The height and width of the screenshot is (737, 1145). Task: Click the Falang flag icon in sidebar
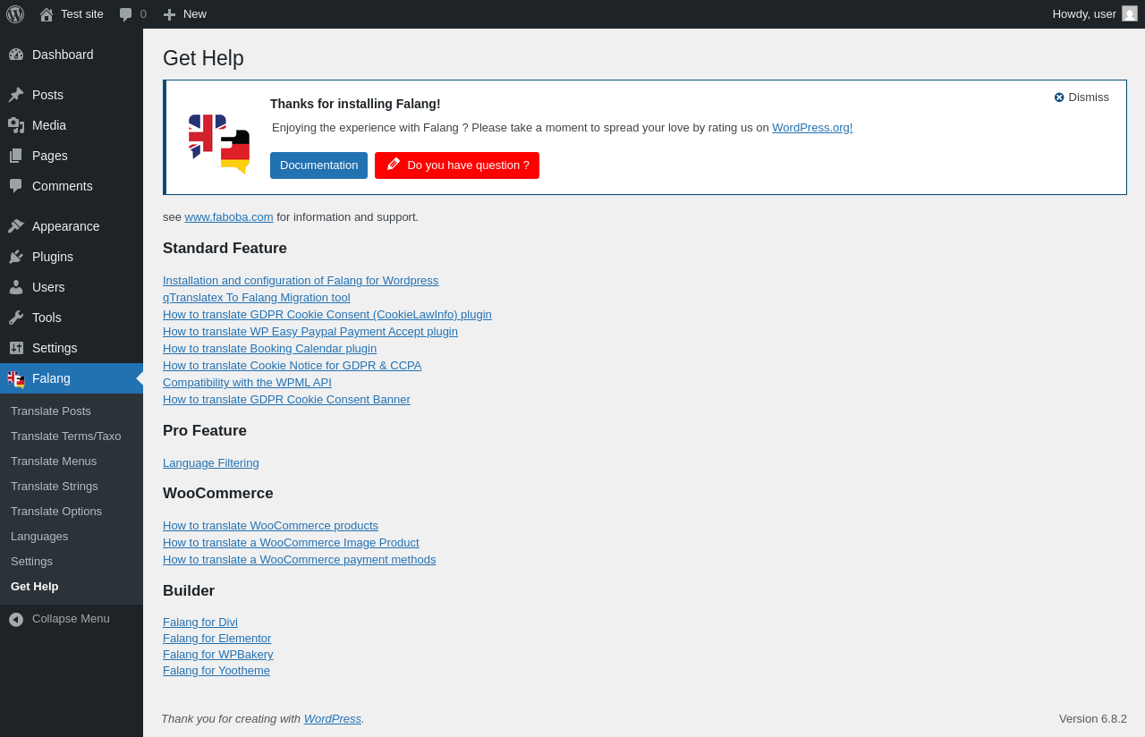[16, 379]
